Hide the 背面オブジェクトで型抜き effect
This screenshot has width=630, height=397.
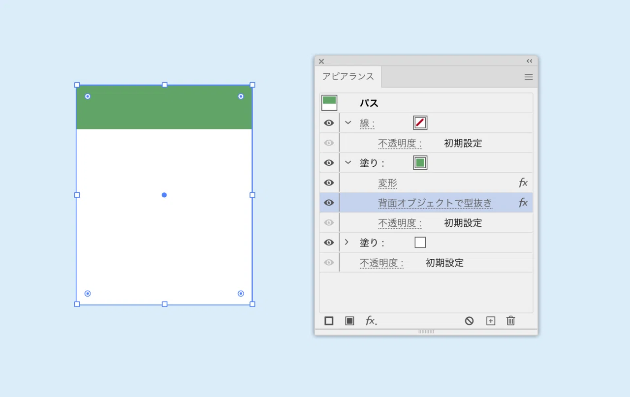(329, 203)
